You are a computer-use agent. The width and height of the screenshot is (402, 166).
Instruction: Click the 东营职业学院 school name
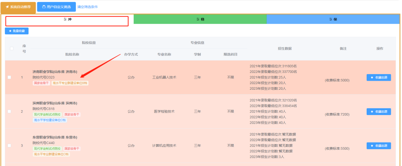[55, 137]
